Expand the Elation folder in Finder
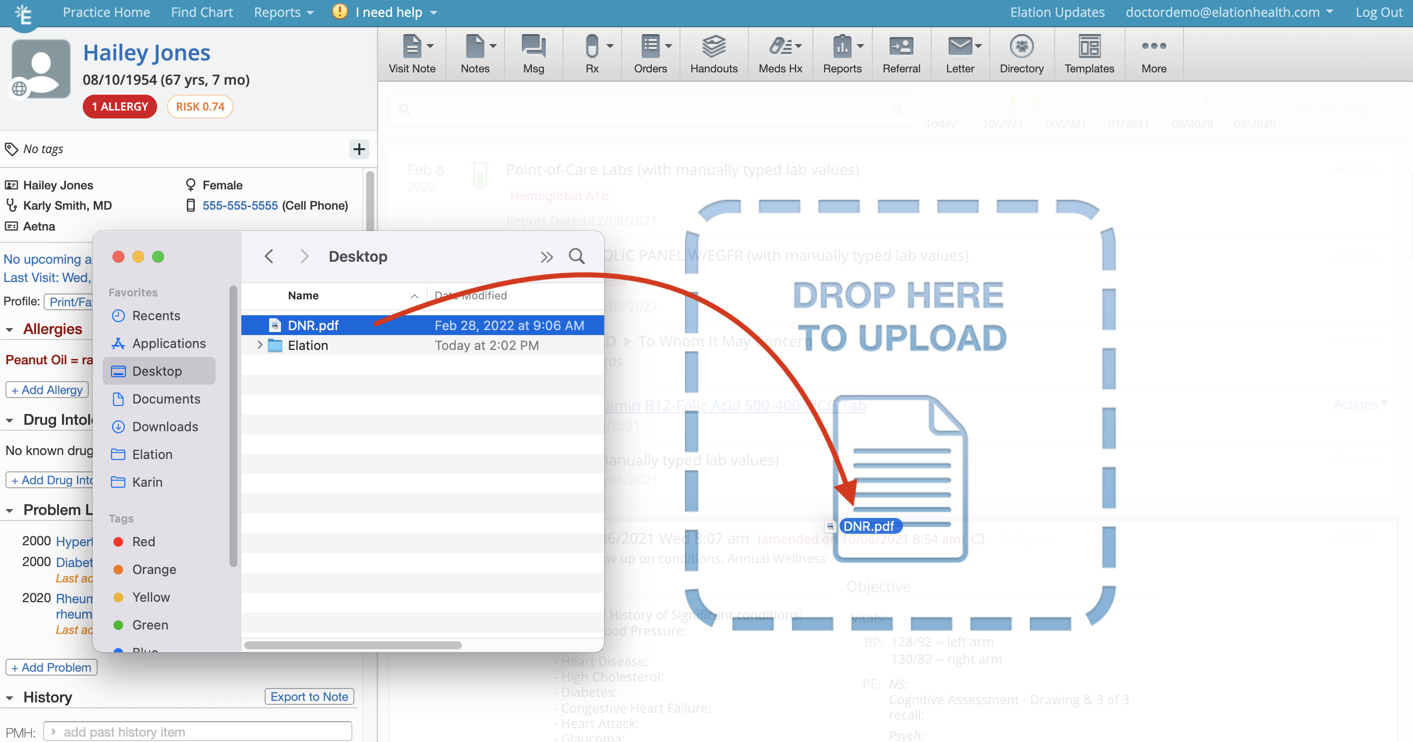 tap(260, 345)
